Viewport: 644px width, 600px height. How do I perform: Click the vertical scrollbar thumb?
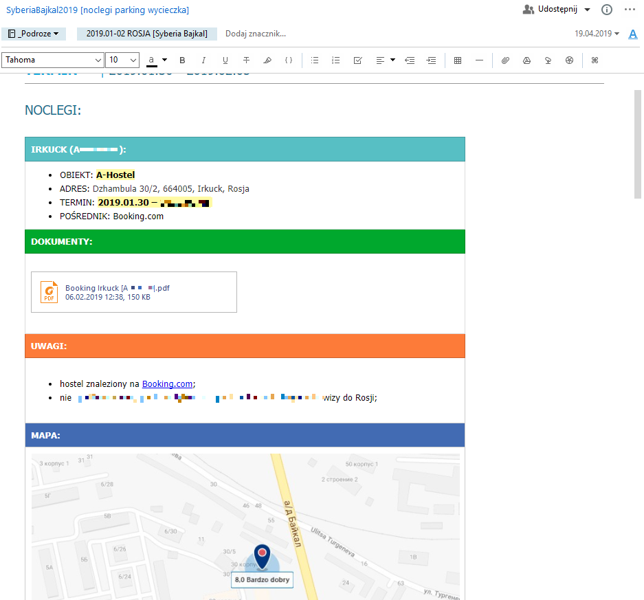coord(637,144)
